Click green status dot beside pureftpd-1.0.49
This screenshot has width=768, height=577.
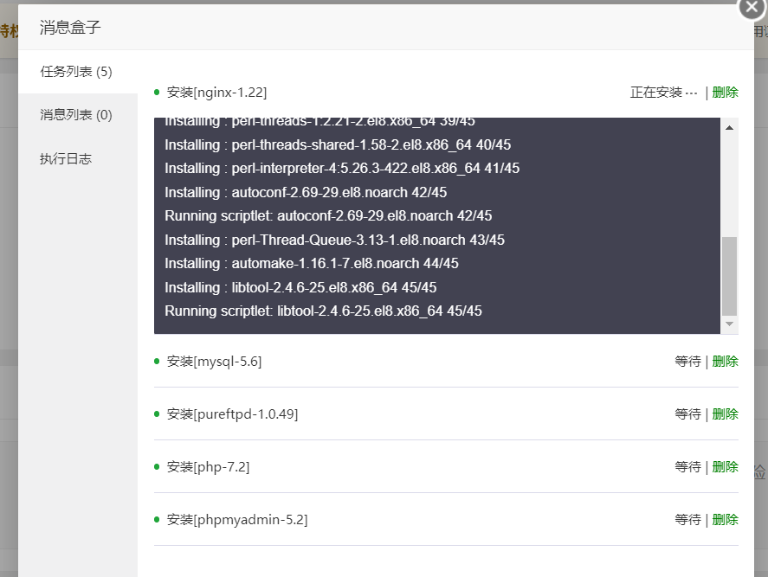click(x=157, y=414)
